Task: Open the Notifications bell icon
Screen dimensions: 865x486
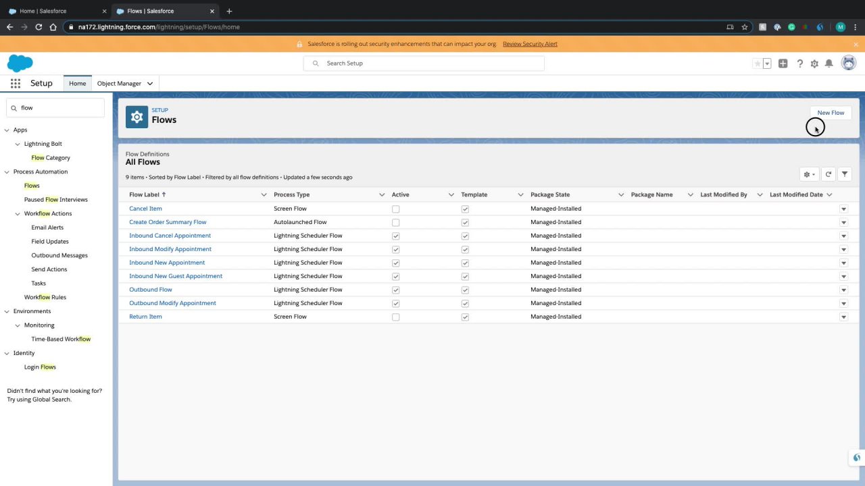Action: [x=829, y=63]
